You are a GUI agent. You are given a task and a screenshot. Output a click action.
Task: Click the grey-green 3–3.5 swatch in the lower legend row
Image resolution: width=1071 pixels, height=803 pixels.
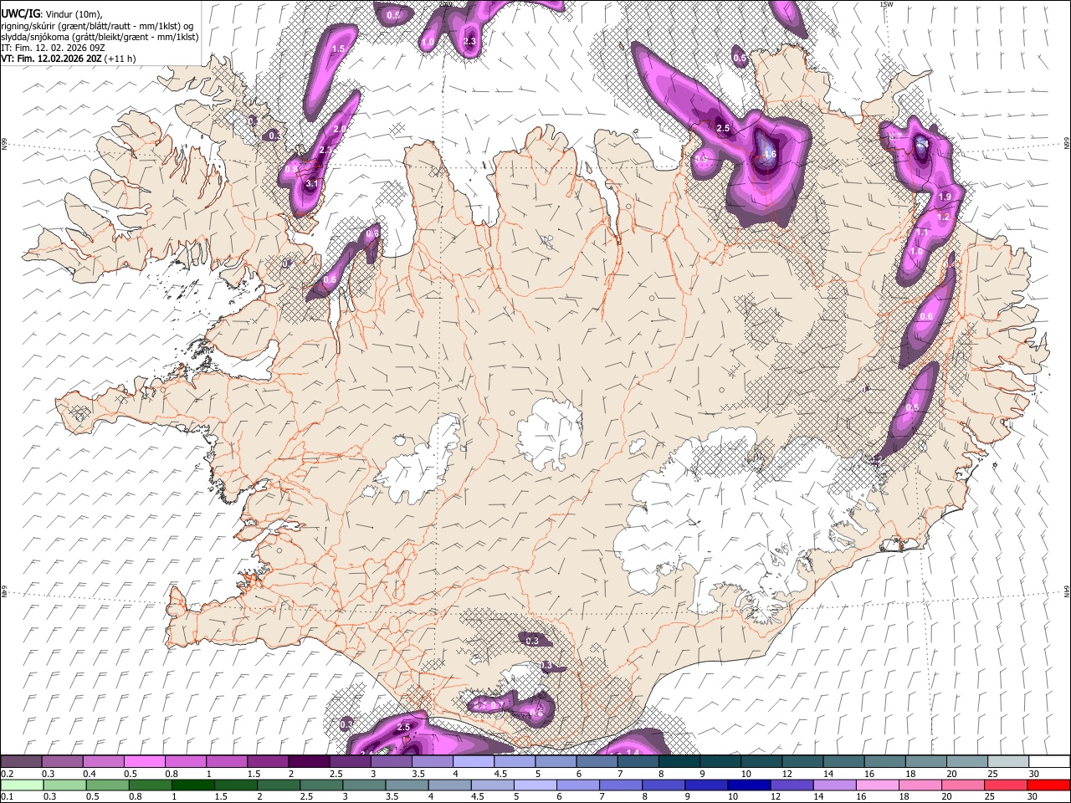363,785
